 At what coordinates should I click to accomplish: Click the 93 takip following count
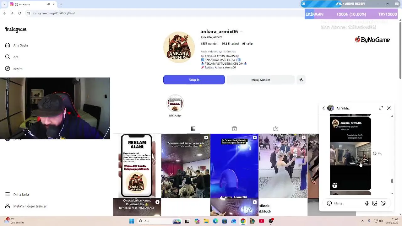coord(247,44)
